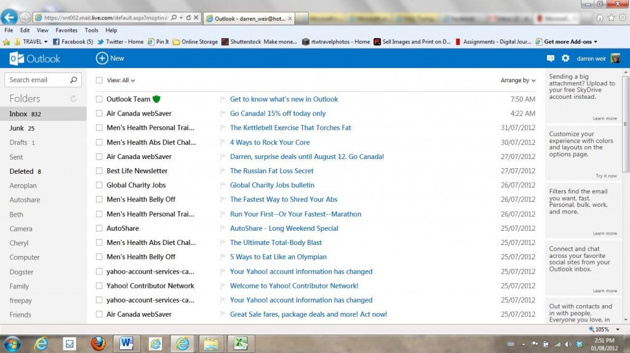The image size is (630, 353).
Task: Open browser tools gear icon
Action: [x=623, y=18]
